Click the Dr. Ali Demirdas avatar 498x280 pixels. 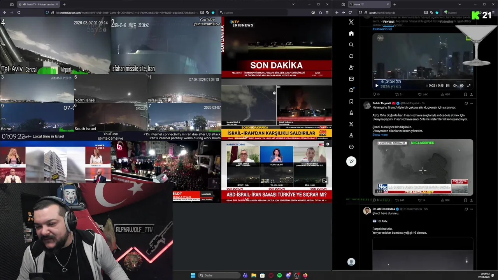(367, 211)
